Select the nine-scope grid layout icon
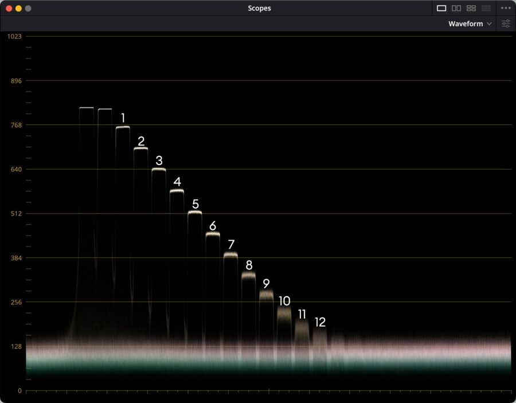 pyautogui.click(x=486, y=8)
